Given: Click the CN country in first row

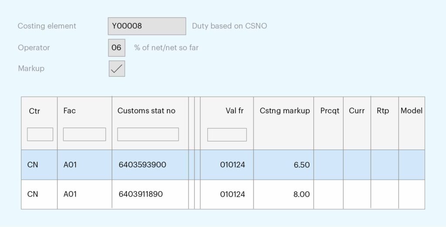Looking at the screenshot, I should 33,165.
